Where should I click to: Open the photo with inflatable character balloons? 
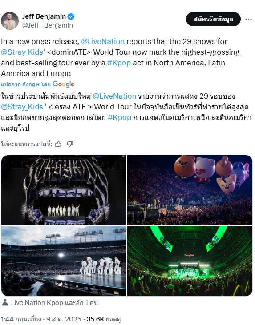pos(190,190)
